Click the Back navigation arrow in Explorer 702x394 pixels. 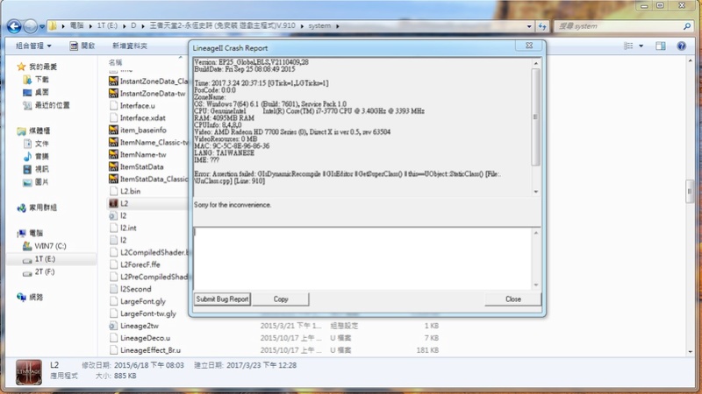pos(14,26)
